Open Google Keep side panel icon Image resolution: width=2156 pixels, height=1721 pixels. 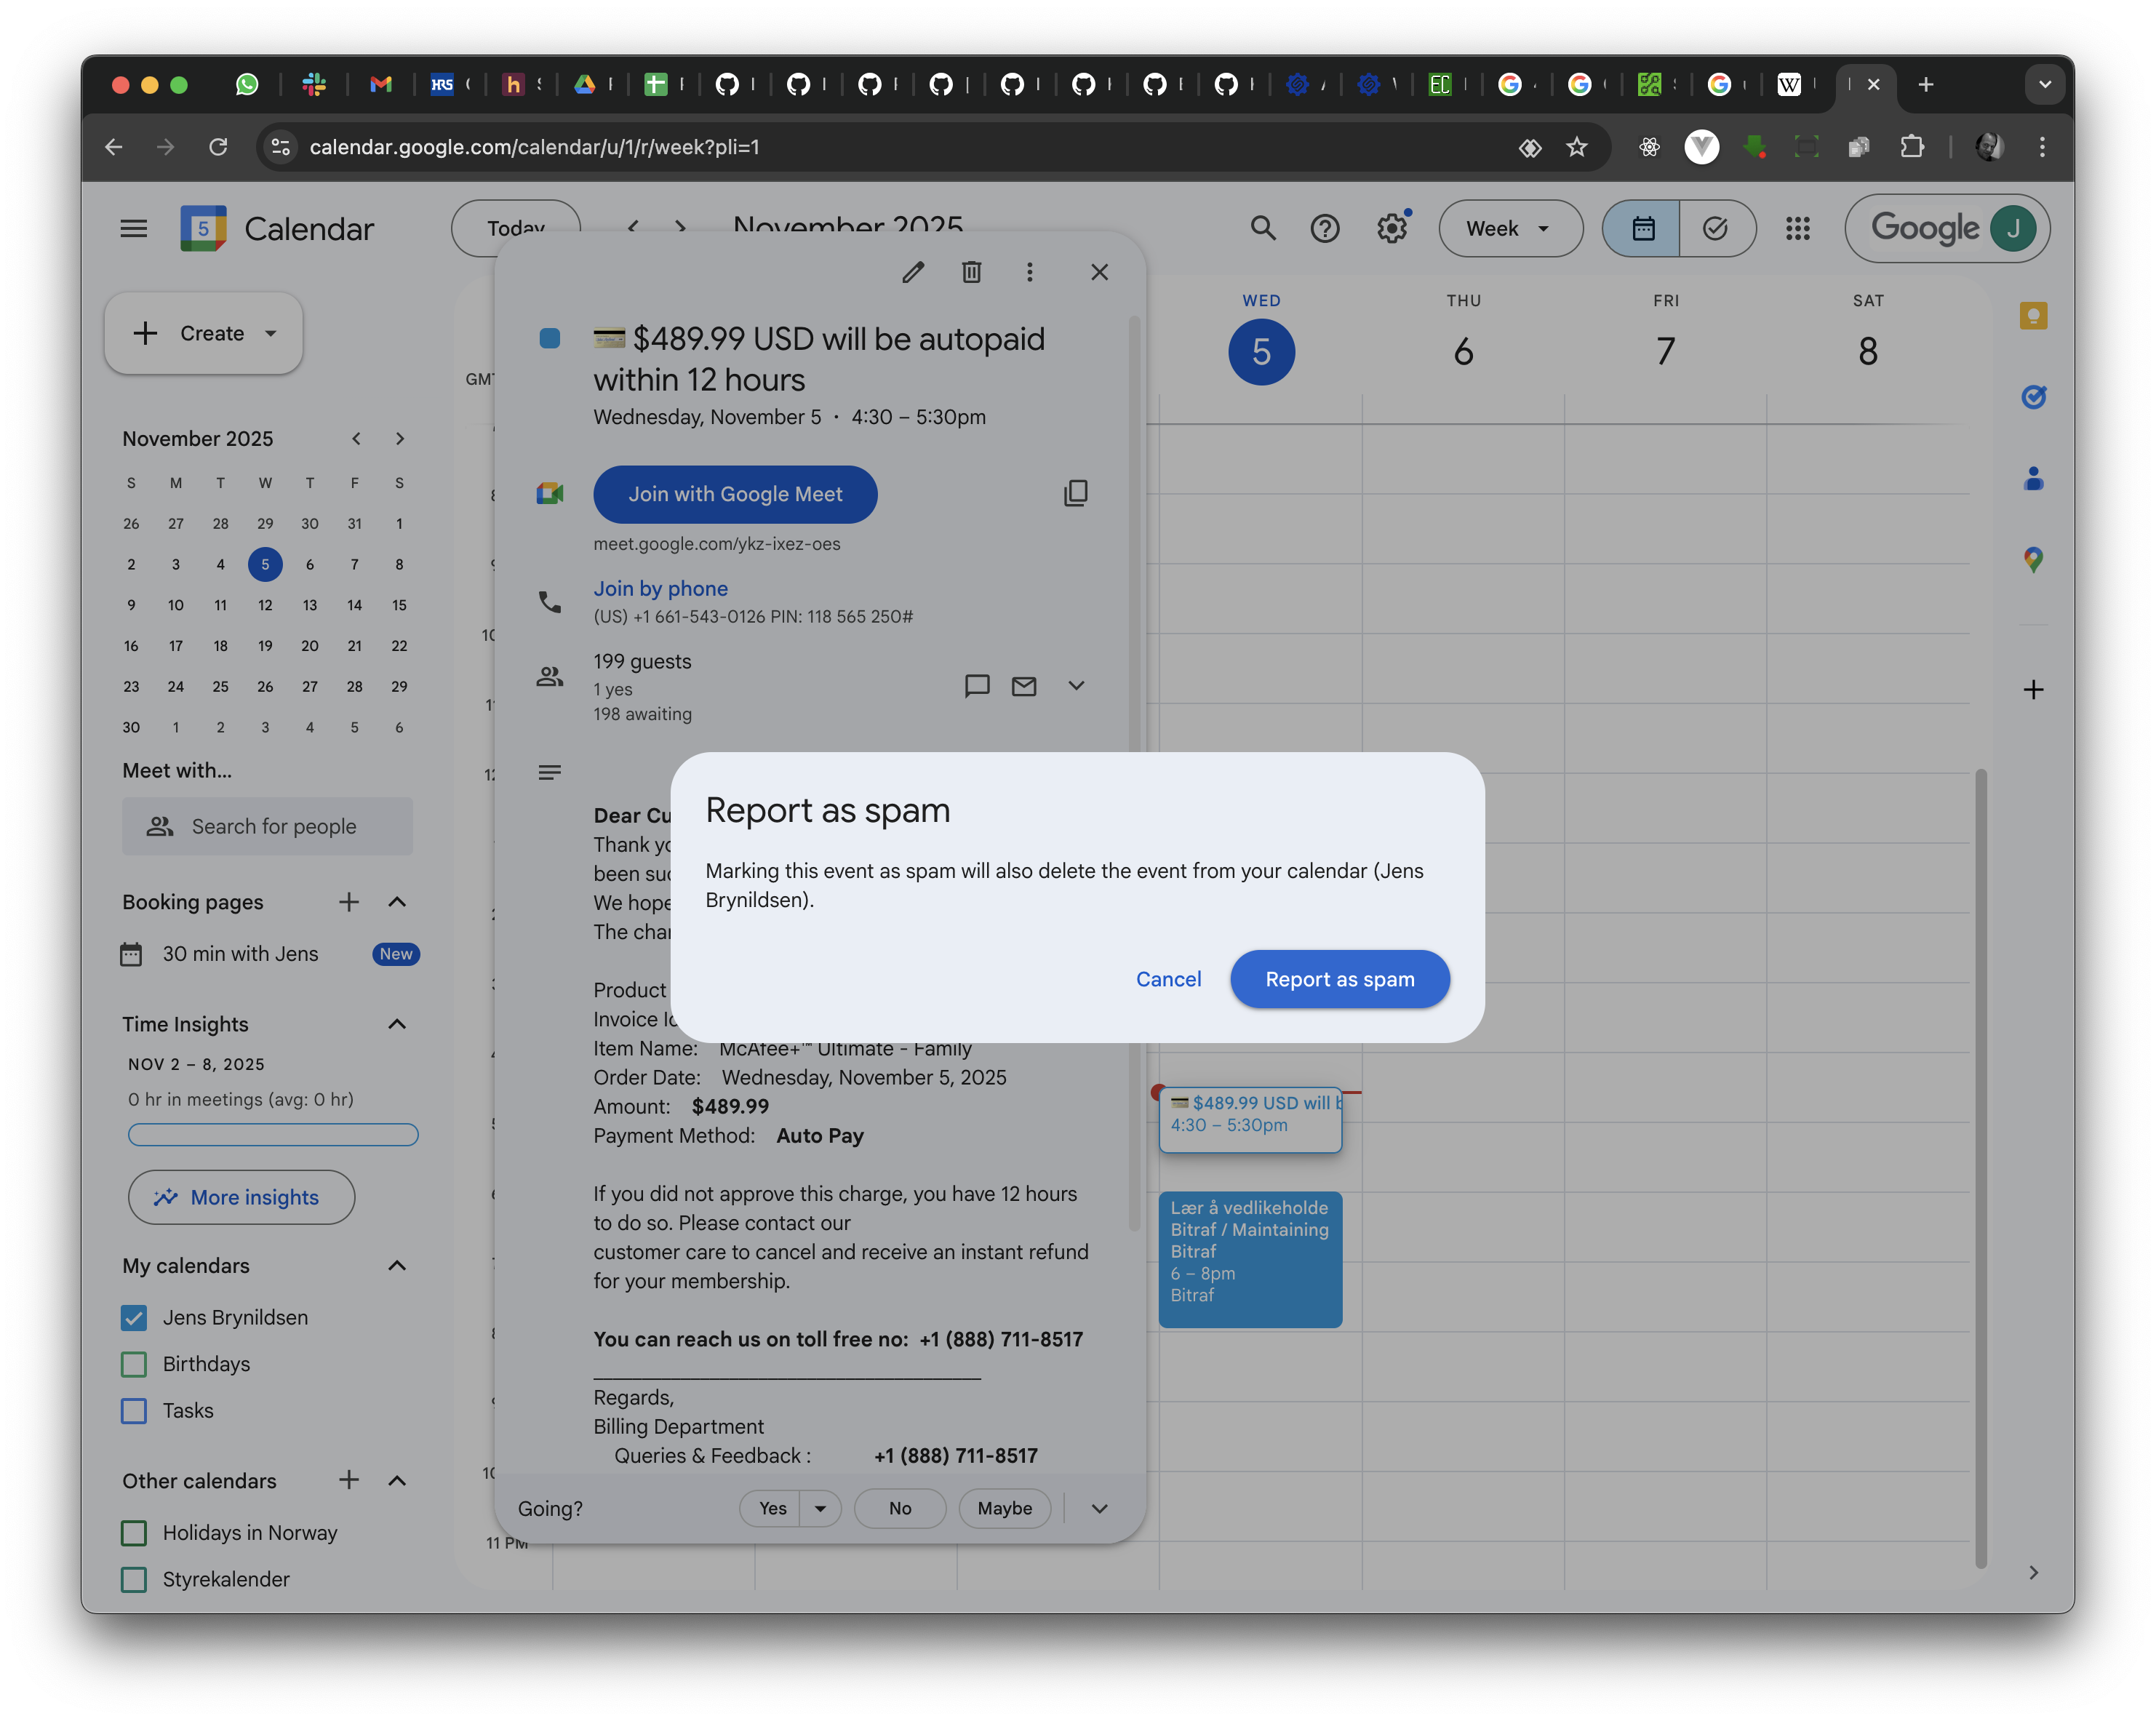(2032, 316)
